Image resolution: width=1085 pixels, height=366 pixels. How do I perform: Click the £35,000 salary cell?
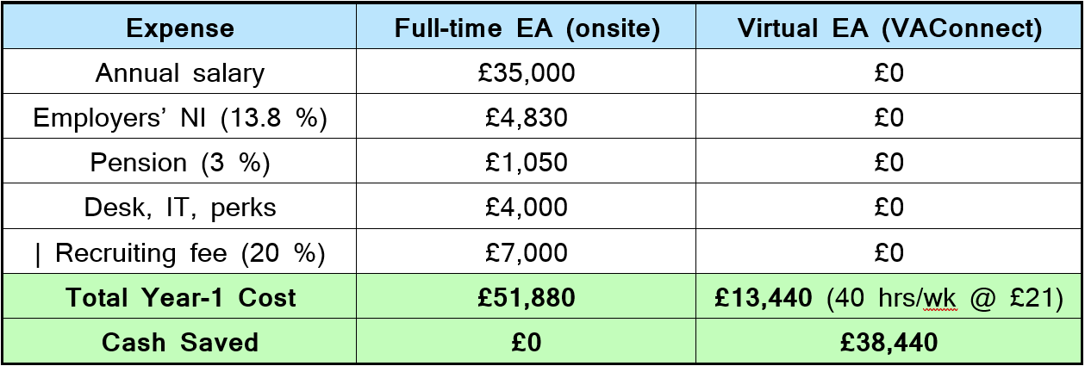click(527, 72)
